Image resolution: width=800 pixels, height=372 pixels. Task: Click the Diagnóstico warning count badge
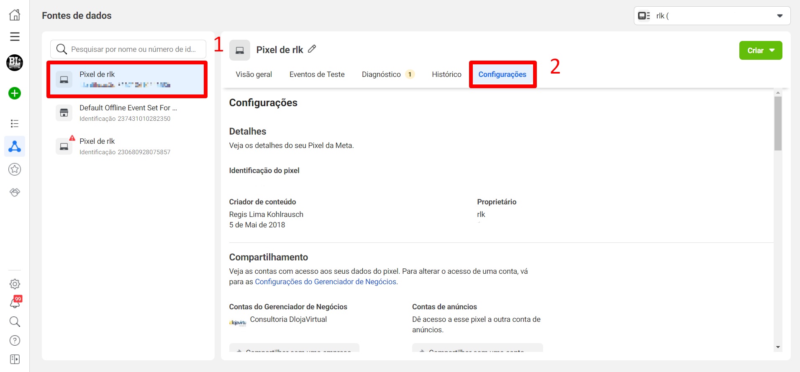[x=410, y=74]
